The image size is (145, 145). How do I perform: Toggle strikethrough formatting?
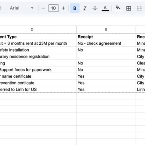coord(95,8)
